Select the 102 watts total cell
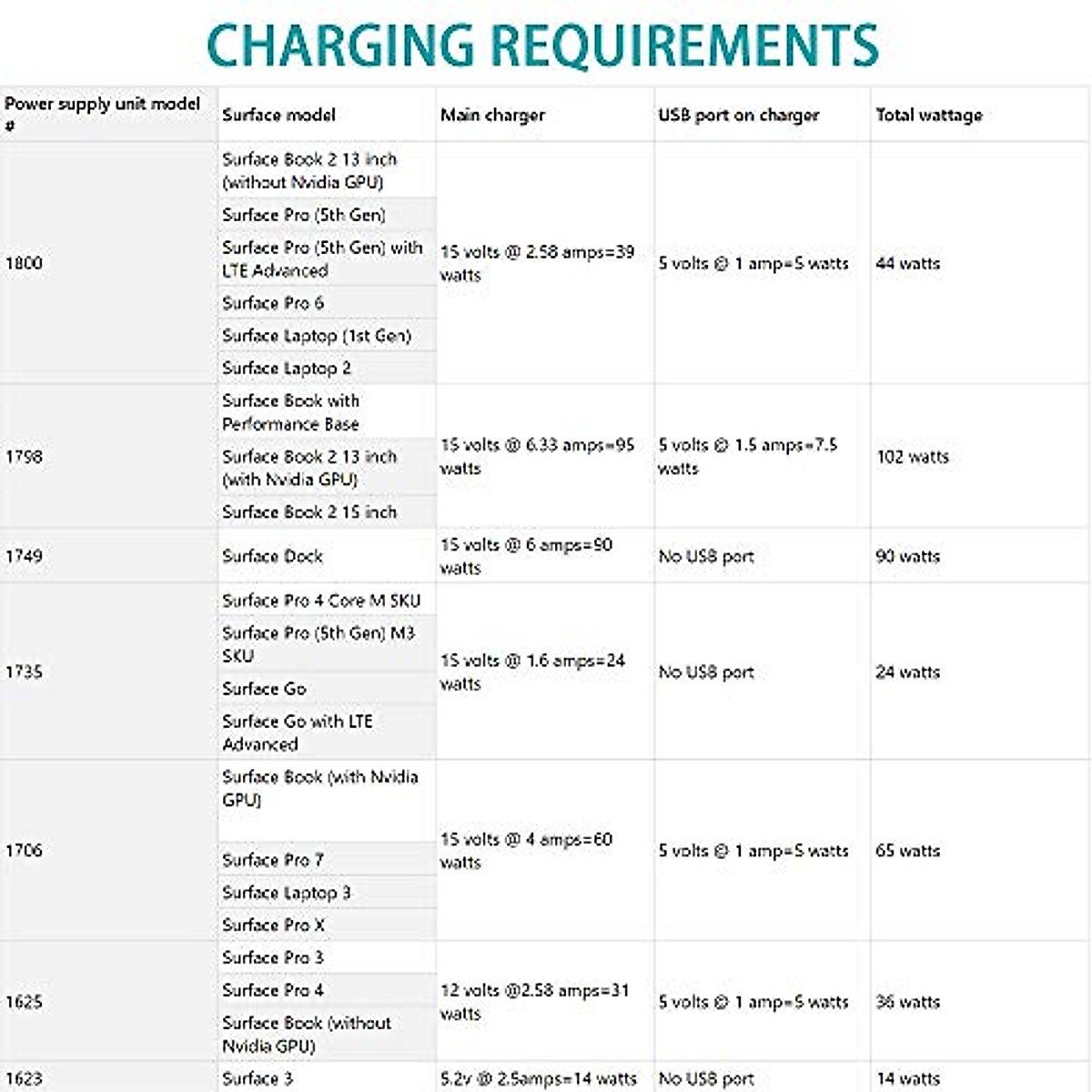Viewport: 1092px width, 1092px height. click(x=912, y=457)
